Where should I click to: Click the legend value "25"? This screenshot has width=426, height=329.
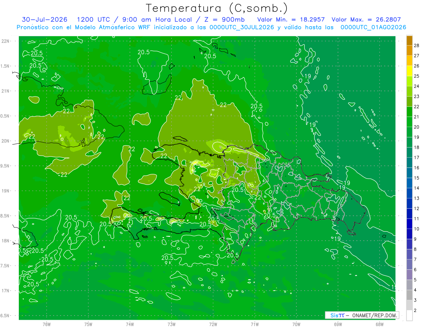click(x=417, y=76)
